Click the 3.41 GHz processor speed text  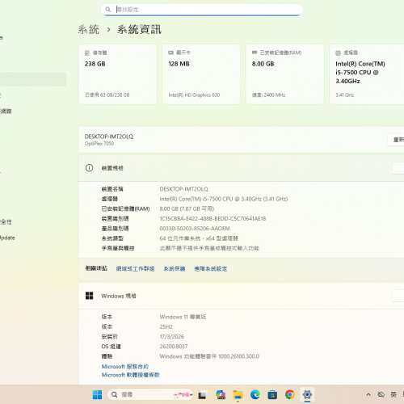(345, 95)
